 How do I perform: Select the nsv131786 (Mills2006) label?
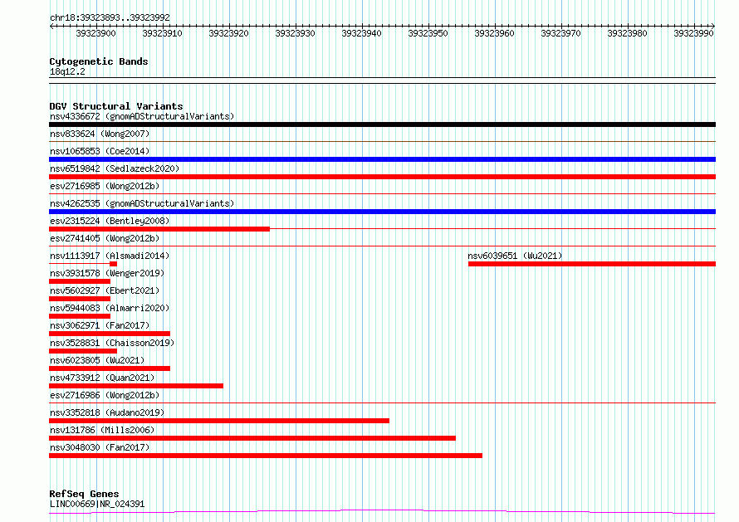[102, 430]
